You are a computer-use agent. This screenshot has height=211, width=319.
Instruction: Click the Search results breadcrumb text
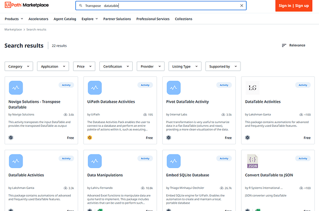pos(36,30)
